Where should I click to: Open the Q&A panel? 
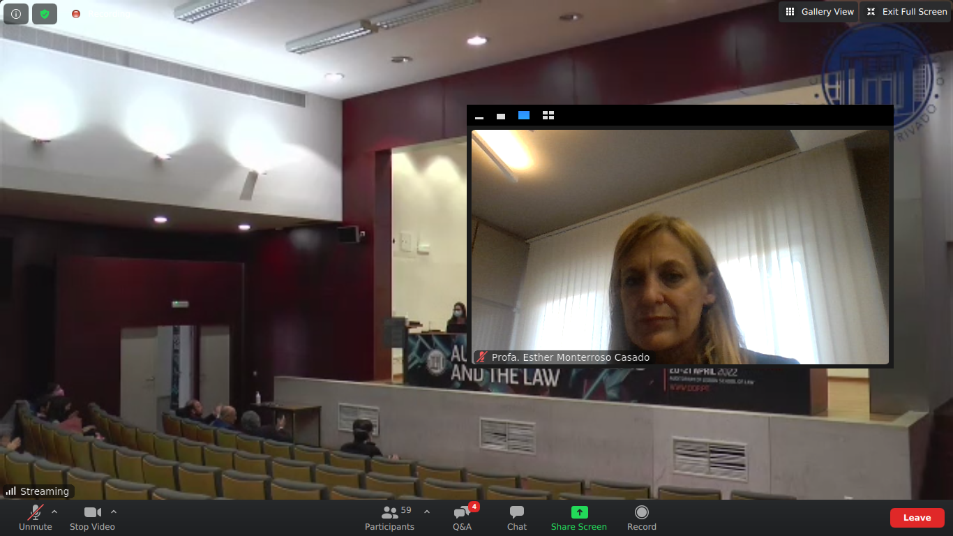462,518
